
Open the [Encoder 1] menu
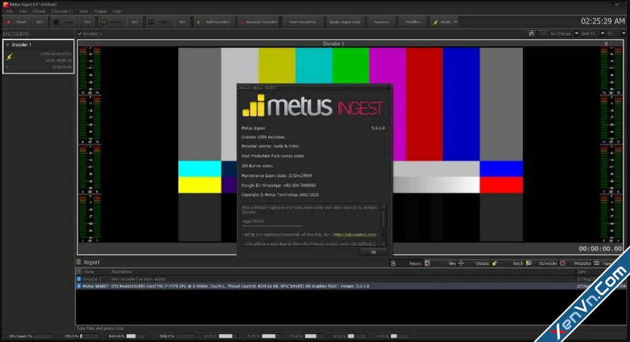62,11
